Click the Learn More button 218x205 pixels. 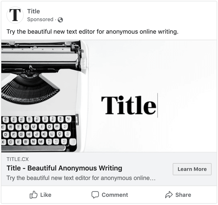(x=192, y=169)
